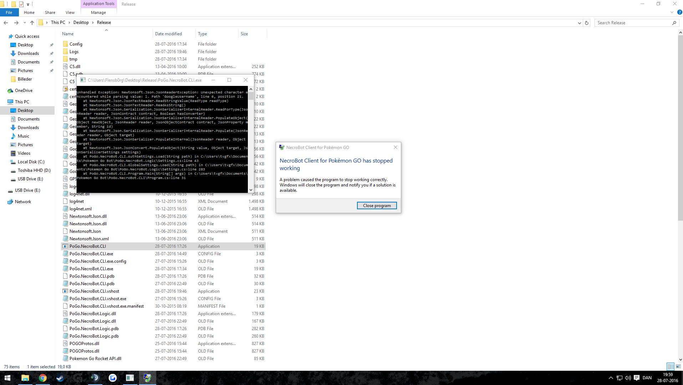The width and height of the screenshot is (683, 385).
Task: Open the chevron after This PC in the breadcrumb
Action: [x=69, y=22]
